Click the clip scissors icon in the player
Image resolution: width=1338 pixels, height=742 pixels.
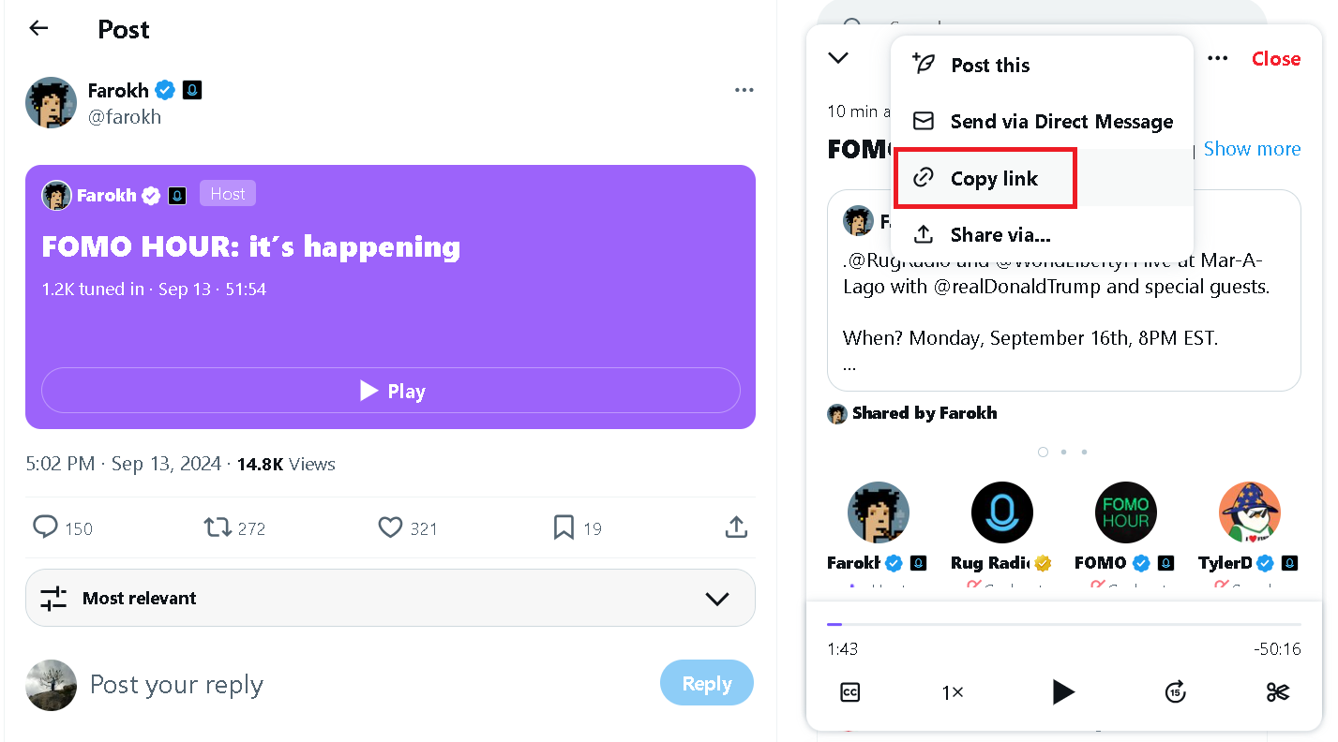point(1277,692)
